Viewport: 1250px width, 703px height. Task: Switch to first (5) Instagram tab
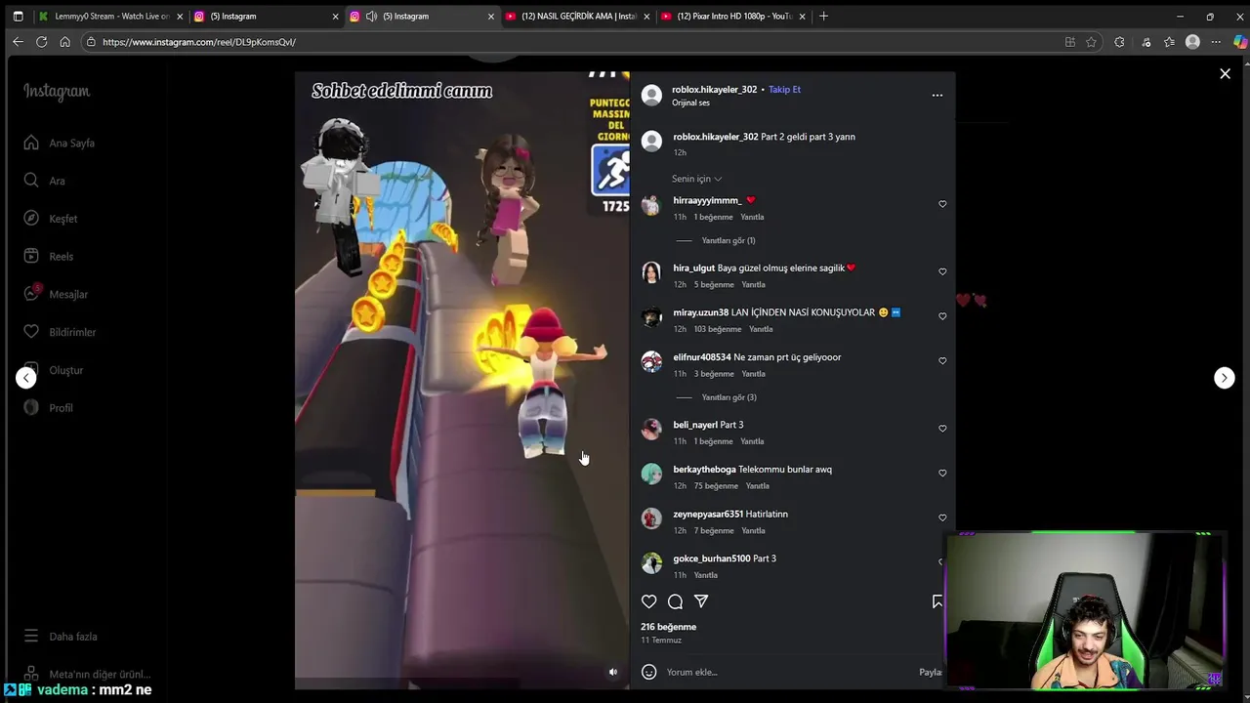tap(266, 17)
